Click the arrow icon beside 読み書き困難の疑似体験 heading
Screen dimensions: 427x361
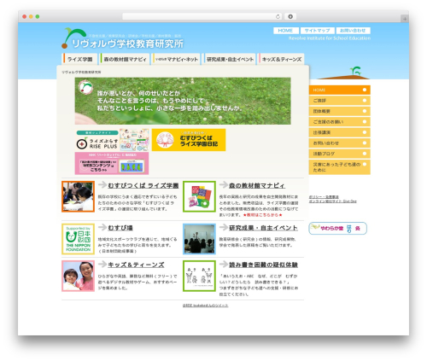click(224, 264)
